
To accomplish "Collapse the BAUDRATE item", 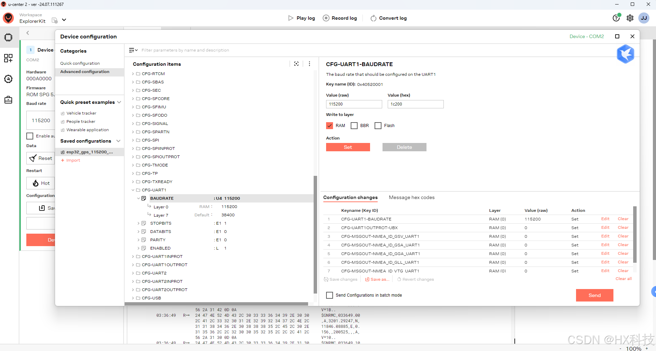I will (x=138, y=198).
